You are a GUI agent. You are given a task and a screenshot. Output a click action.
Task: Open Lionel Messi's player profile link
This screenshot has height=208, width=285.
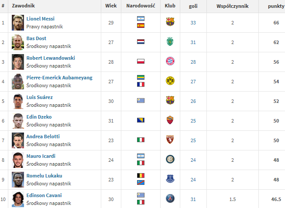click(x=40, y=19)
